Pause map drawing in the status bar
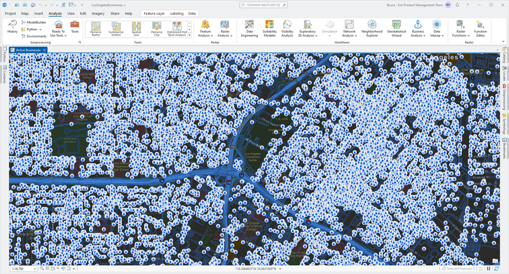Viewport: 509px width, 274px height. coord(489,268)
